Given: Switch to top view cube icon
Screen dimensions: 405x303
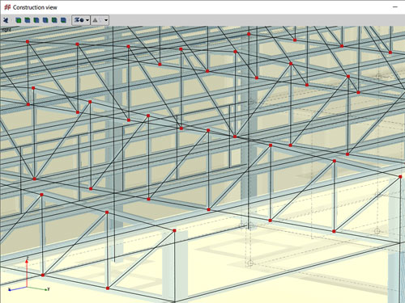Looking at the screenshot, I should (x=28, y=20).
